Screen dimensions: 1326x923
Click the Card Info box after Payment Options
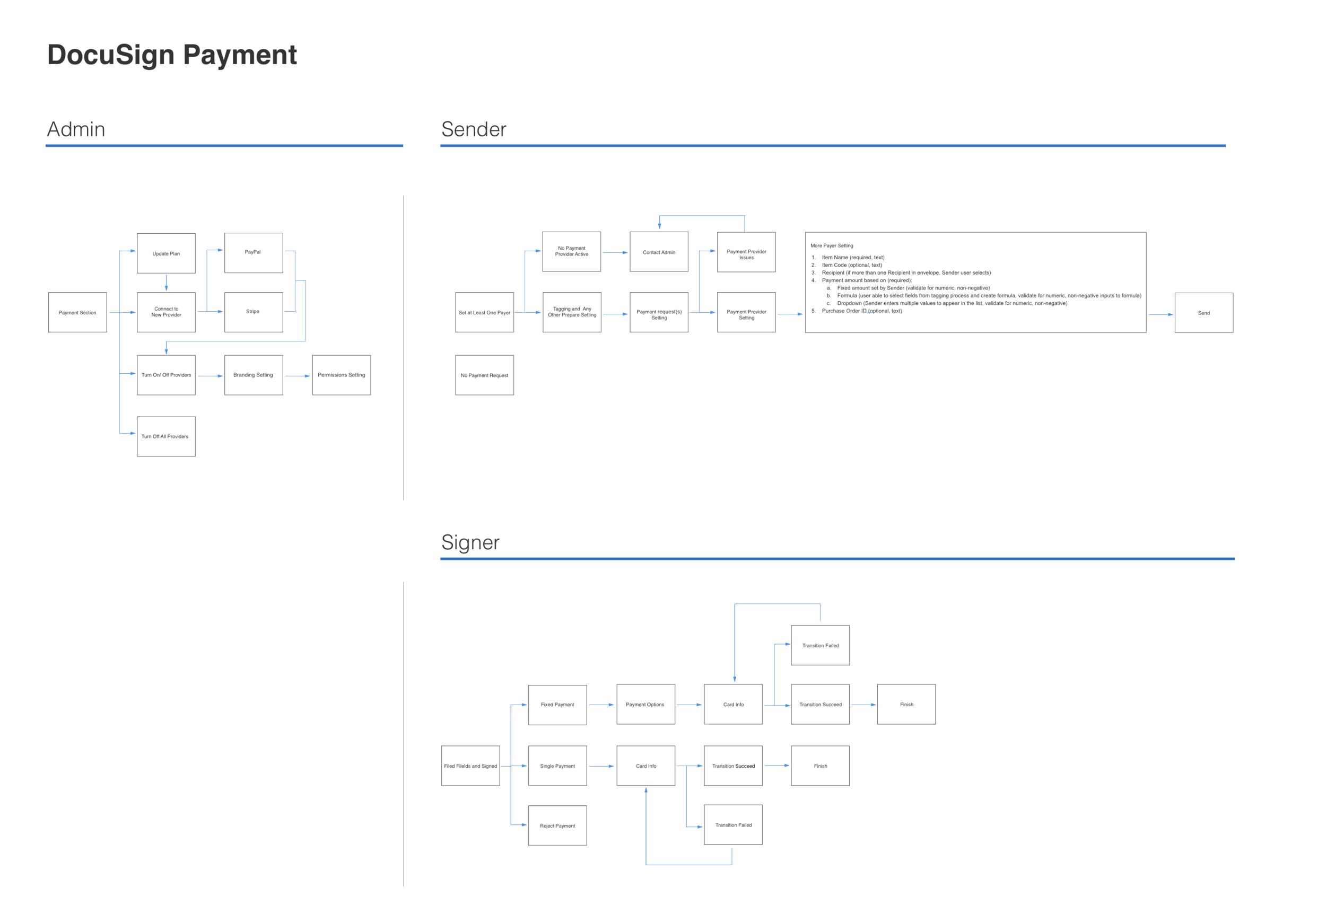[734, 705]
